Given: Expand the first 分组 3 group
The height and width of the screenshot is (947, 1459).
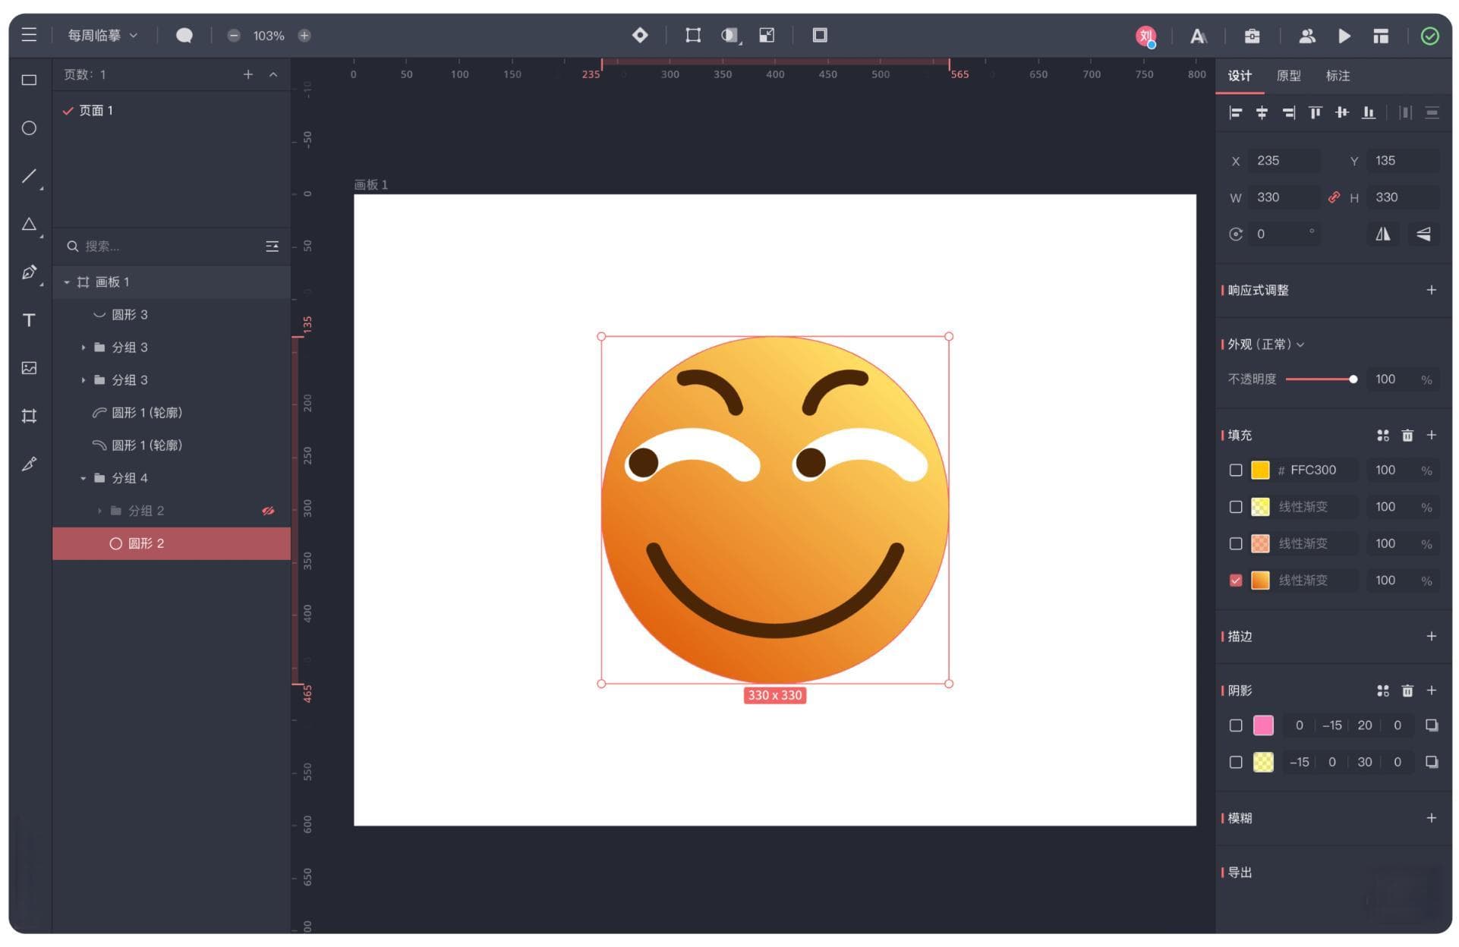Looking at the screenshot, I should point(84,348).
